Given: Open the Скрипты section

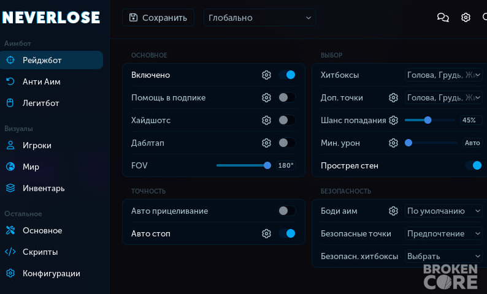Looking at the screenshot, I should 52,252.
